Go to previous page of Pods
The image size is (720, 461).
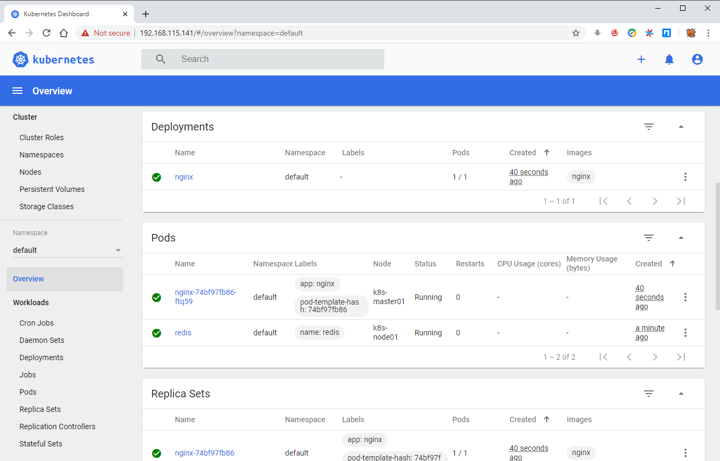pyautogui.click(x=629, y=357)
